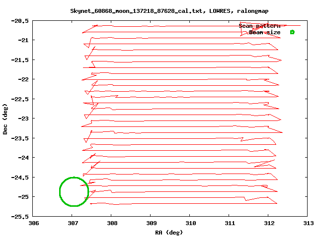Click the -25 tick label on Dec axis

(23, 197)
